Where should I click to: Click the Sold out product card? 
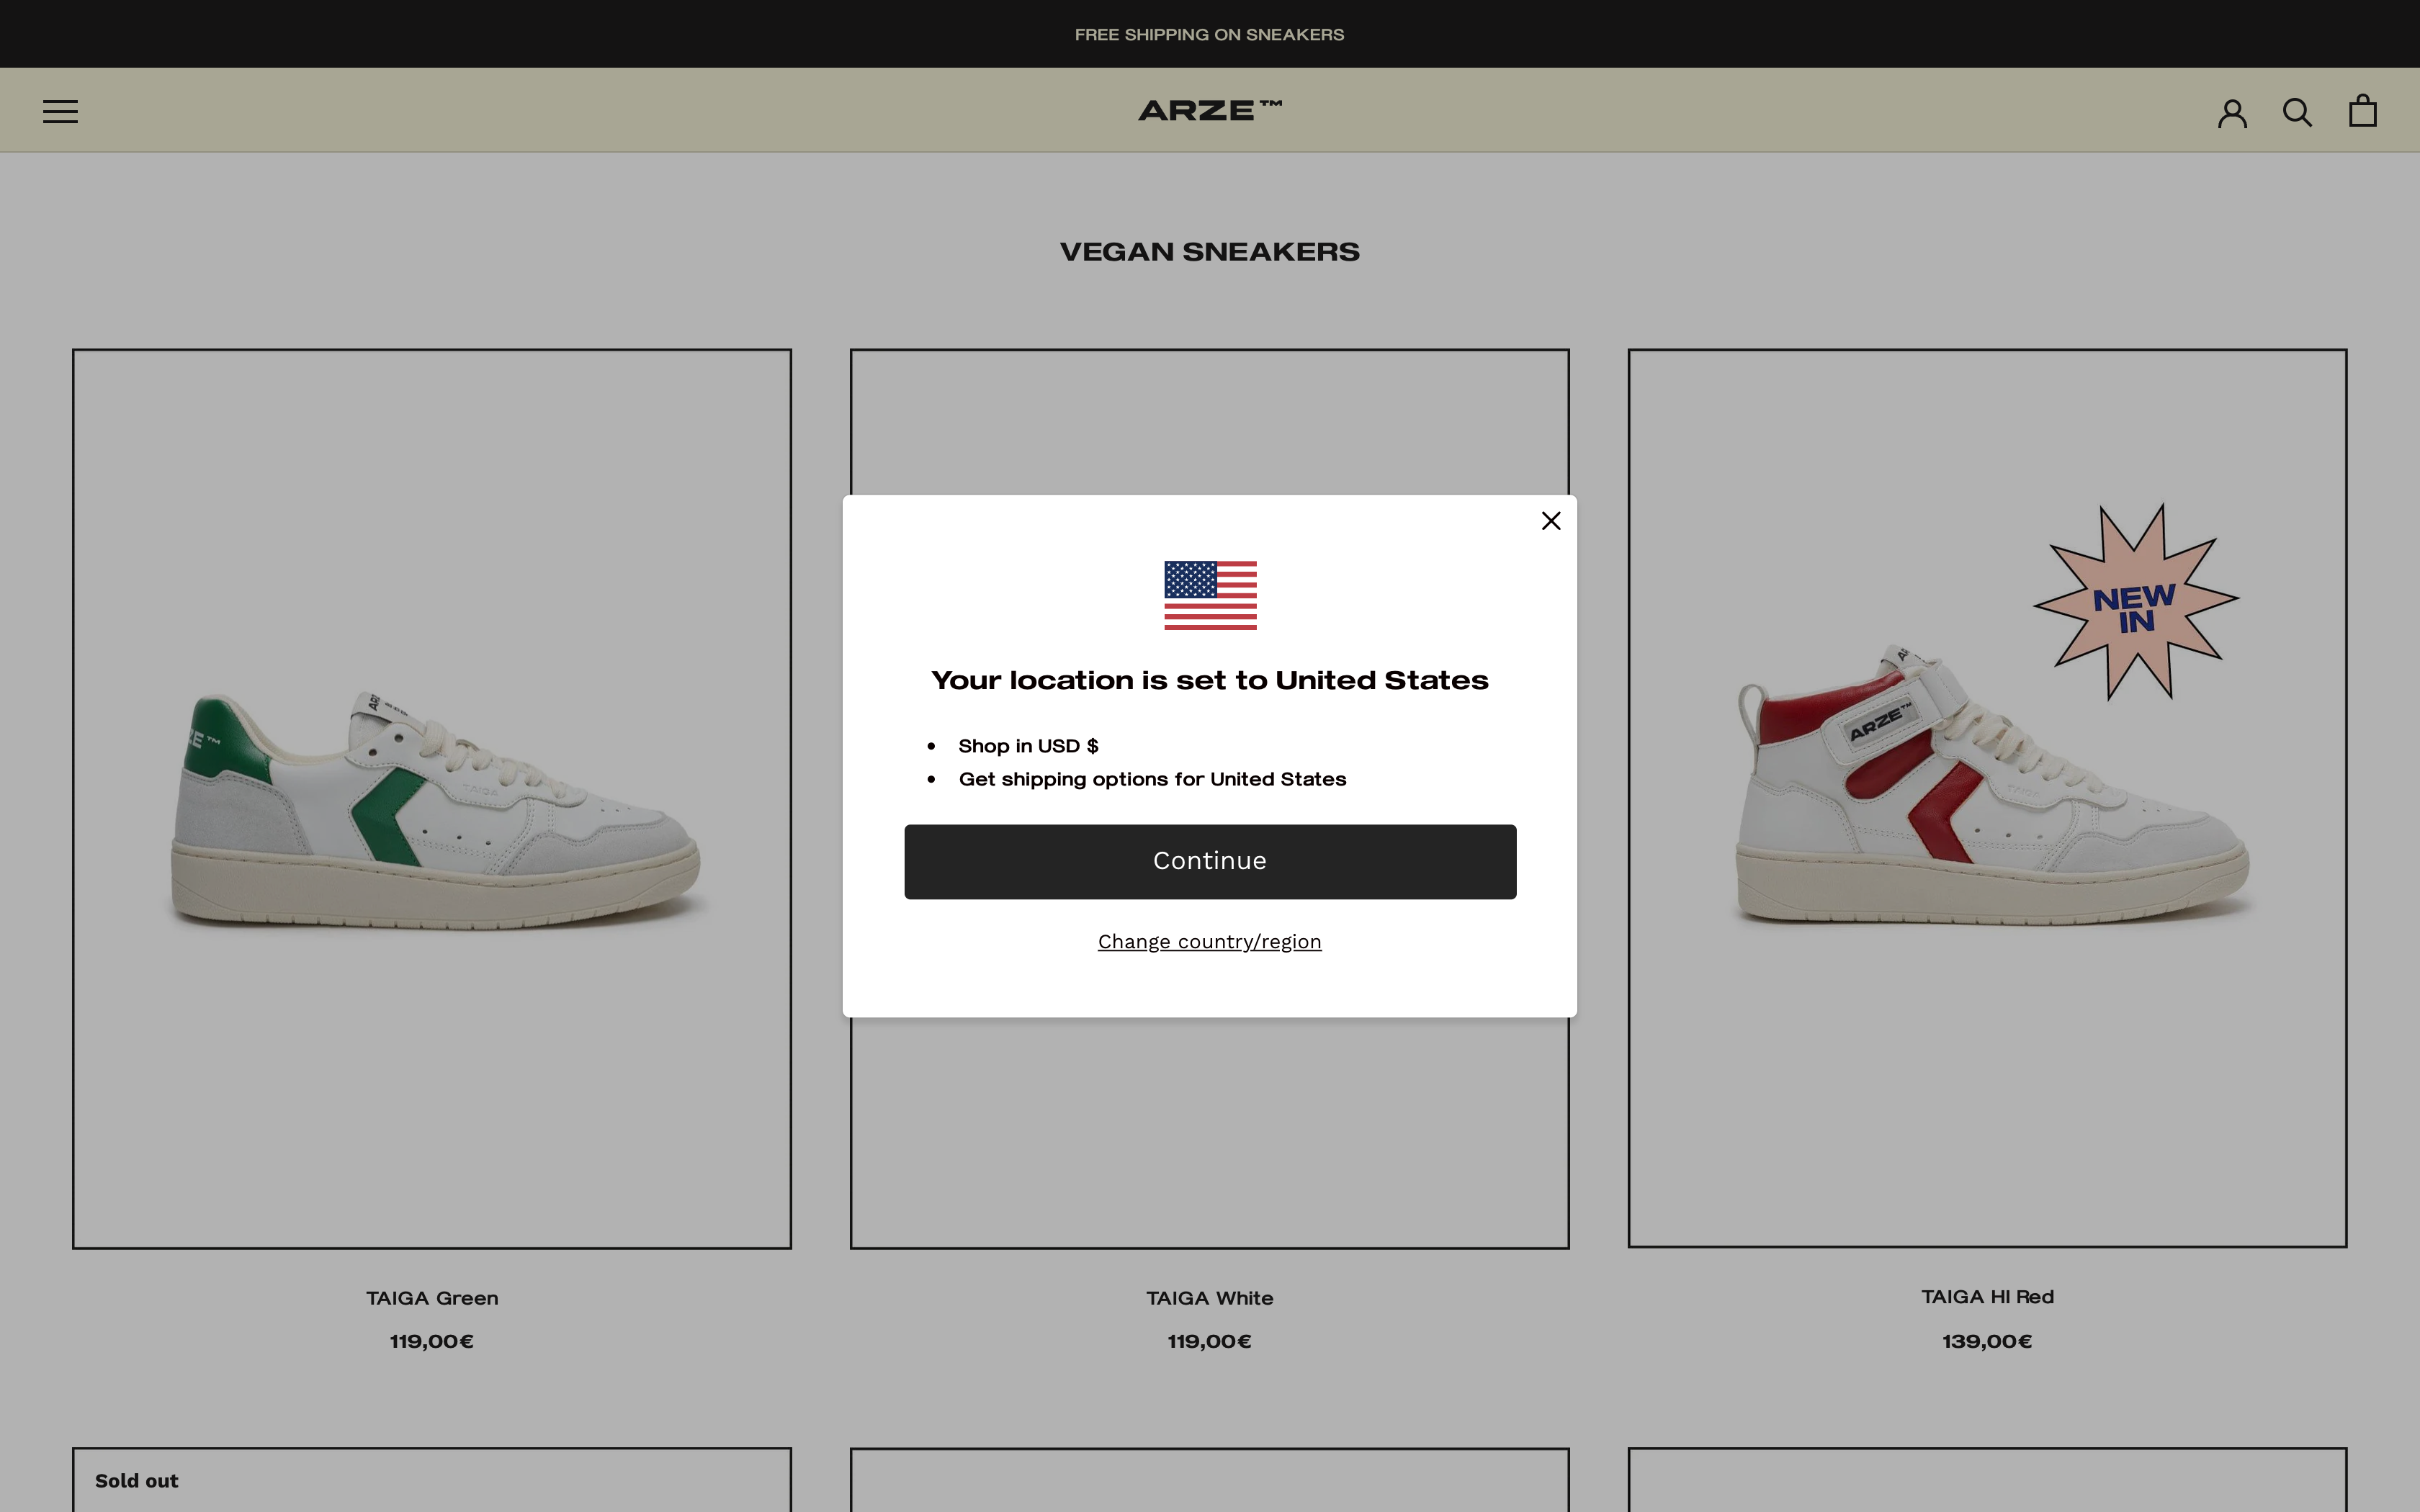(432, 1480)
